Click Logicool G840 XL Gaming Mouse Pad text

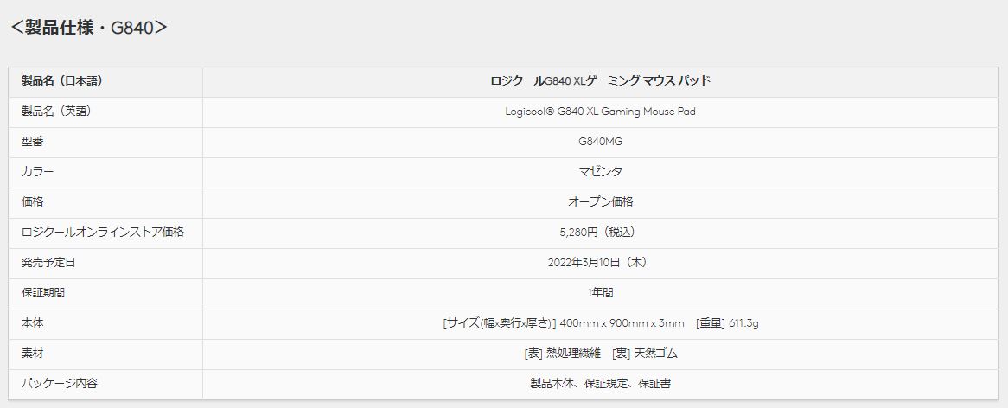click(600, 112)
